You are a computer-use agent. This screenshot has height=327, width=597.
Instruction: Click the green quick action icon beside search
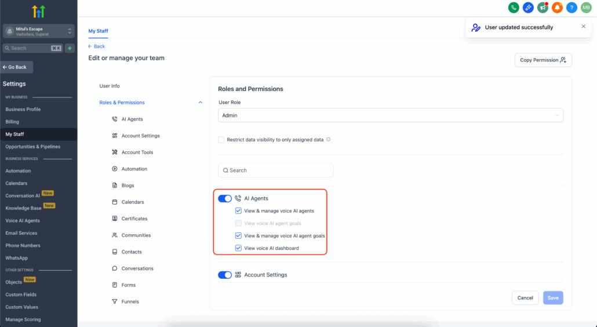(70, 48)
